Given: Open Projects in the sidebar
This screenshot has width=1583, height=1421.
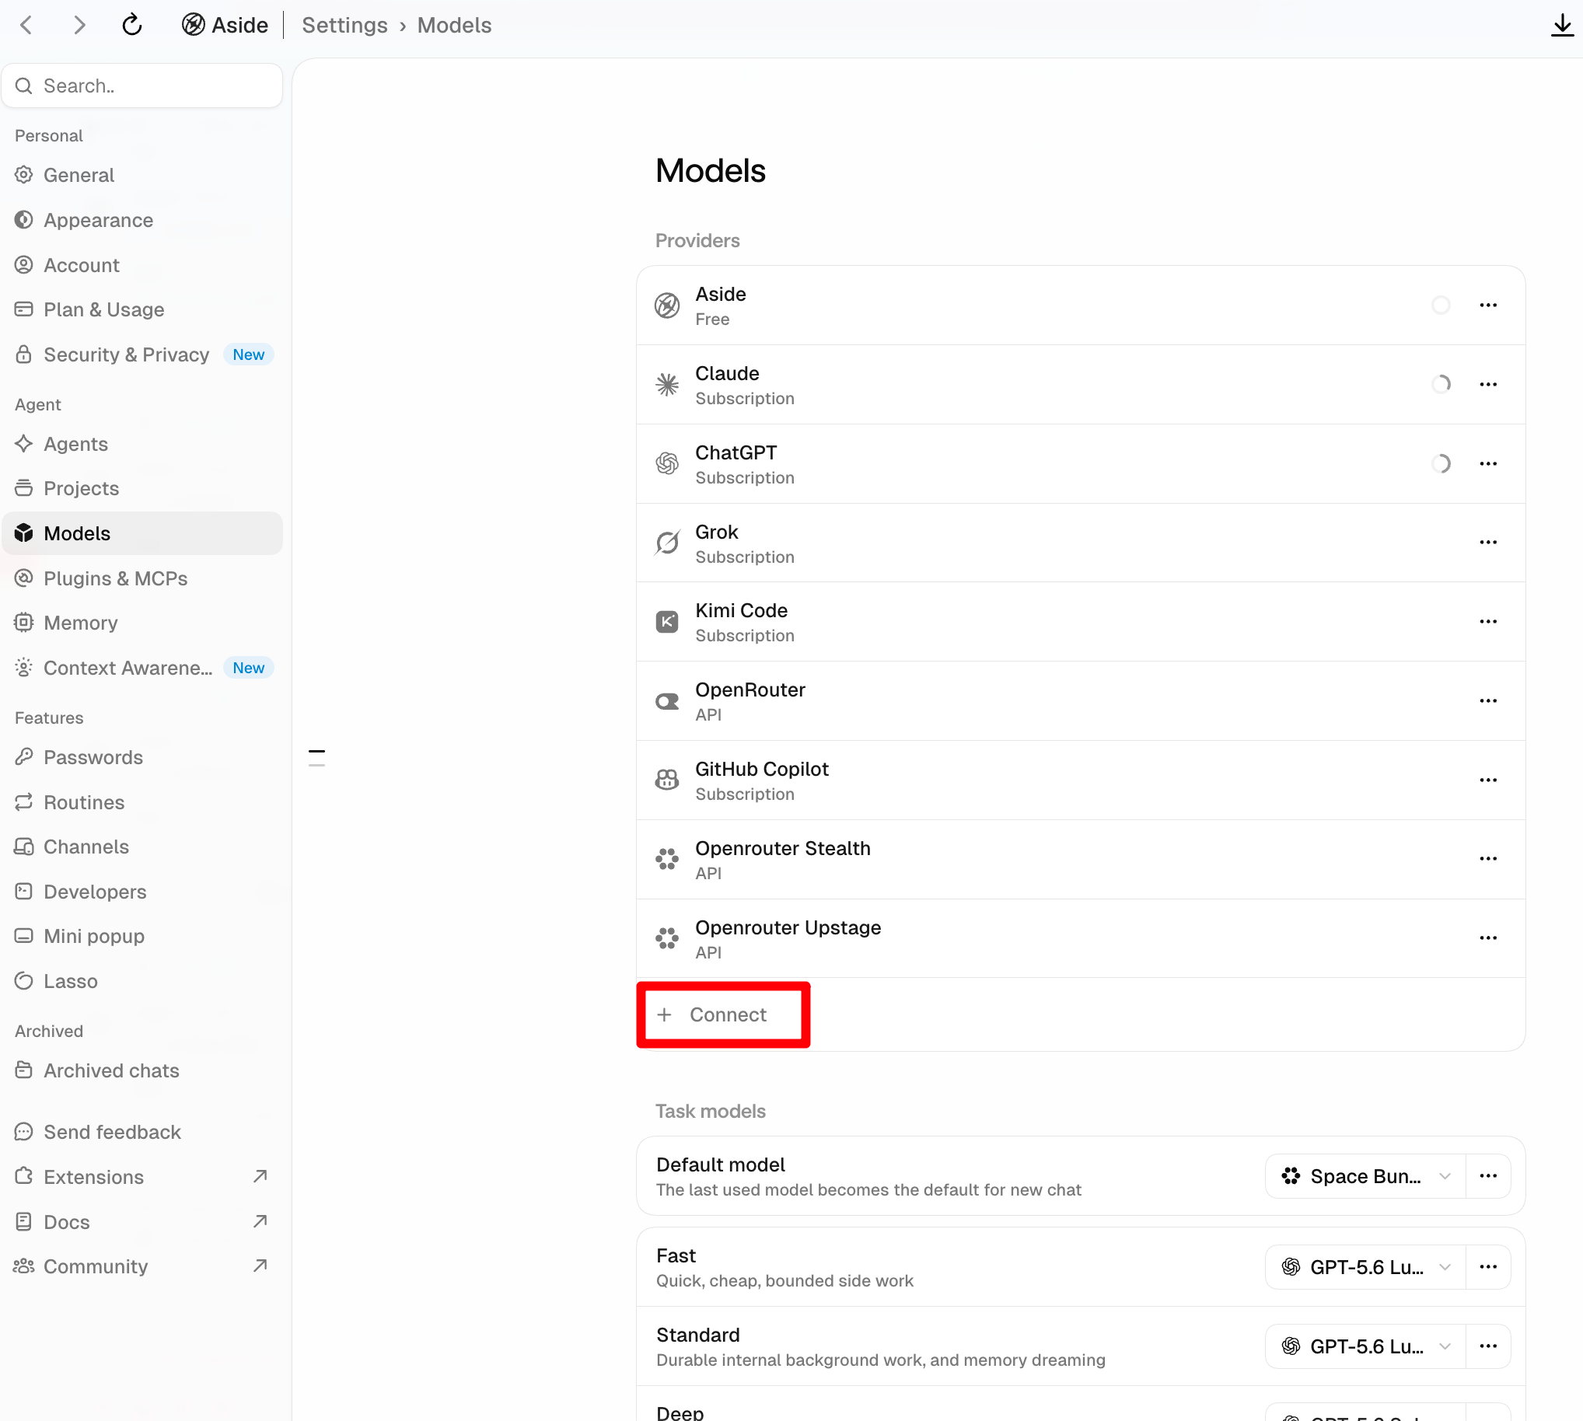Looking at the screenshot, I should tap(142, 489).
